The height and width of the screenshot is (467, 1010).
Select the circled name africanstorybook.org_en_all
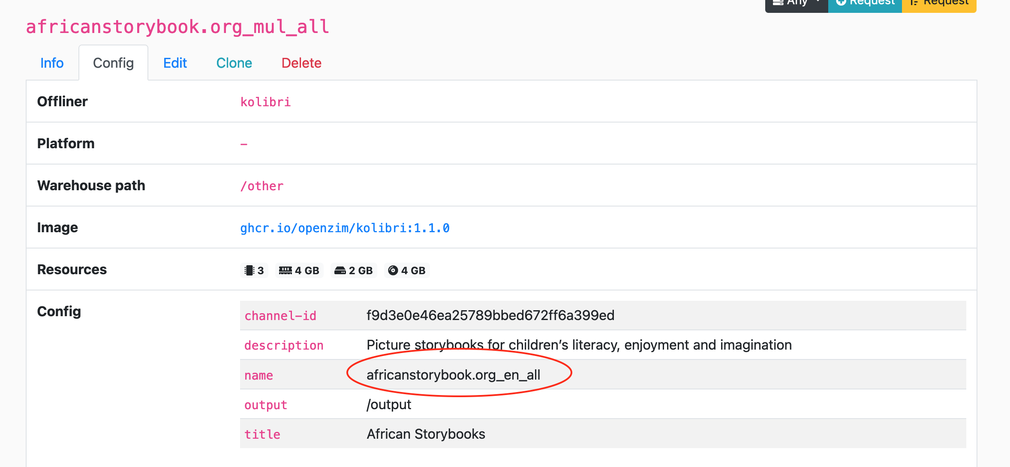[x=454, y=374]
